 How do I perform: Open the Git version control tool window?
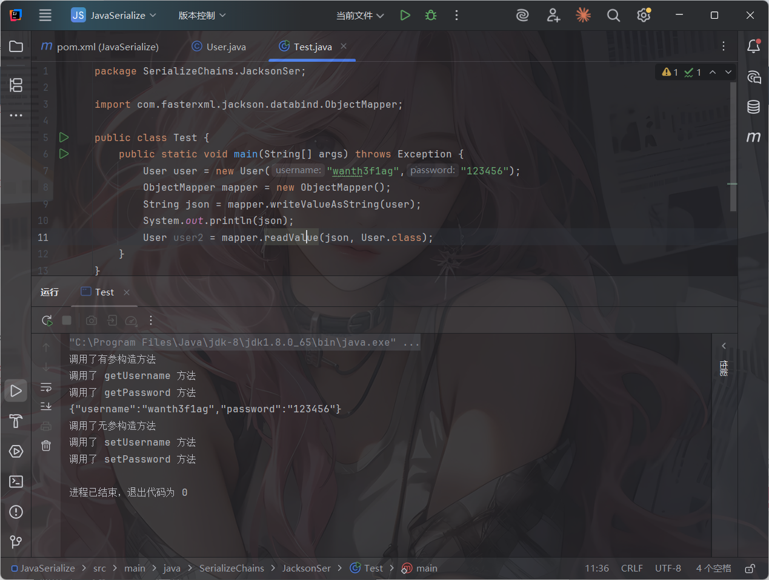click(x=16, y=542)
